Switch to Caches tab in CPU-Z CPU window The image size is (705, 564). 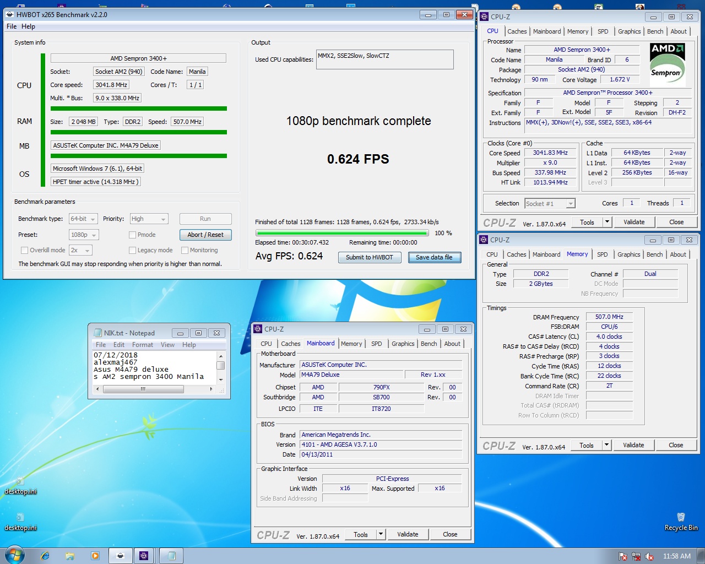[517, 31]
